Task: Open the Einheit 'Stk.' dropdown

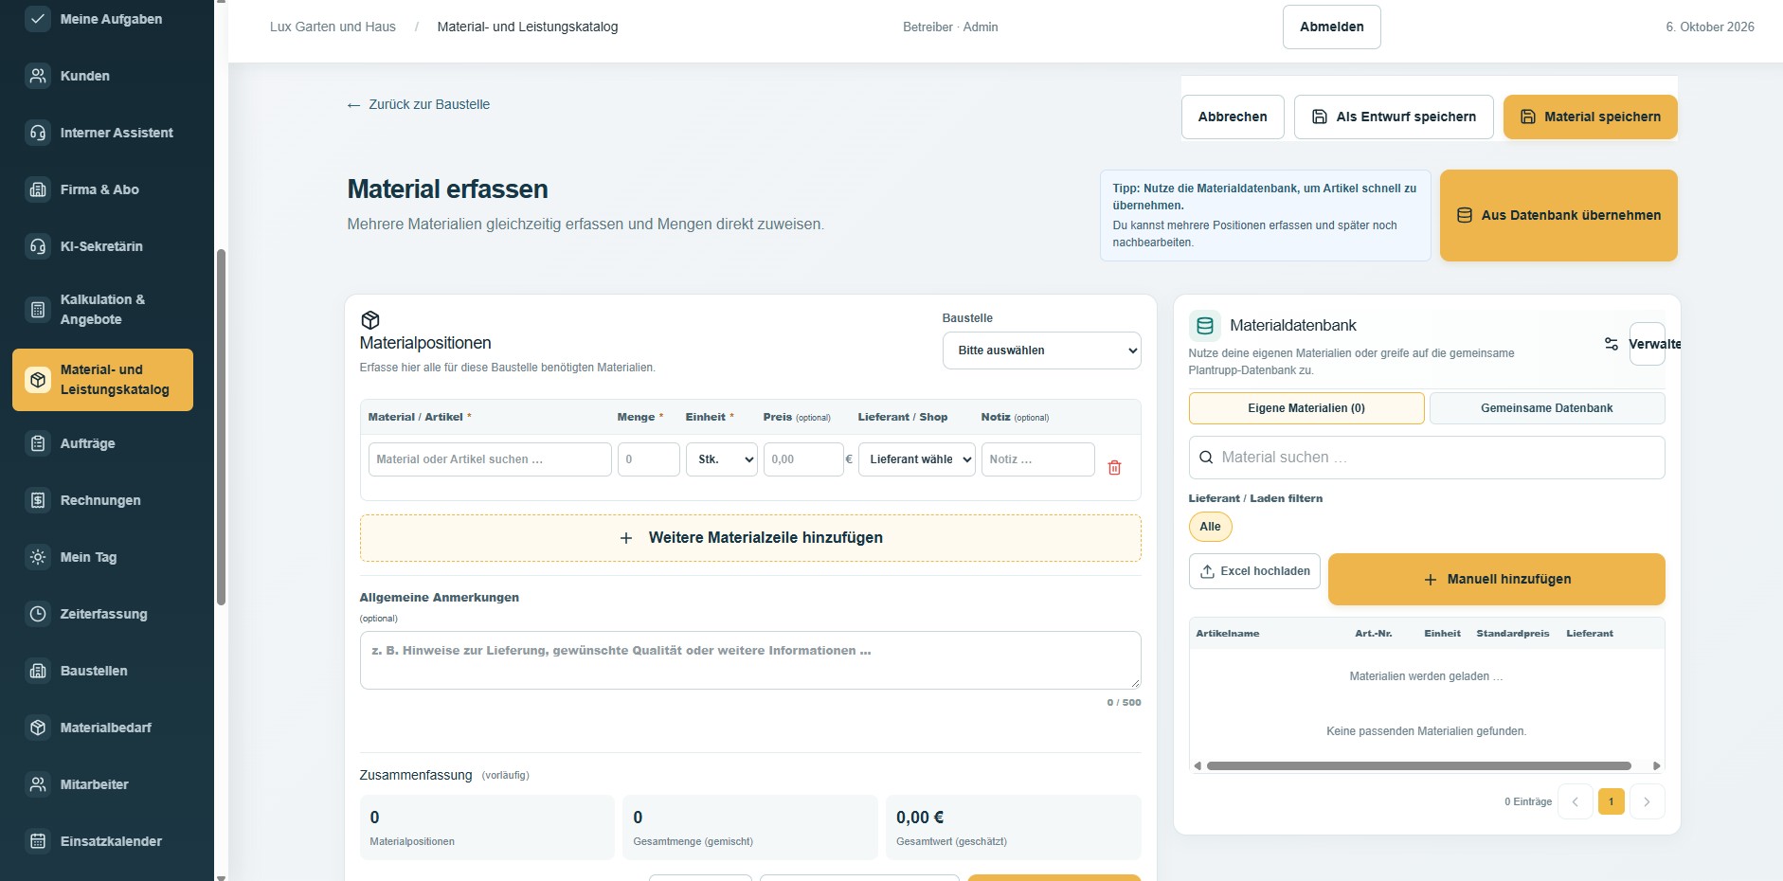Action: pos(722,459)
